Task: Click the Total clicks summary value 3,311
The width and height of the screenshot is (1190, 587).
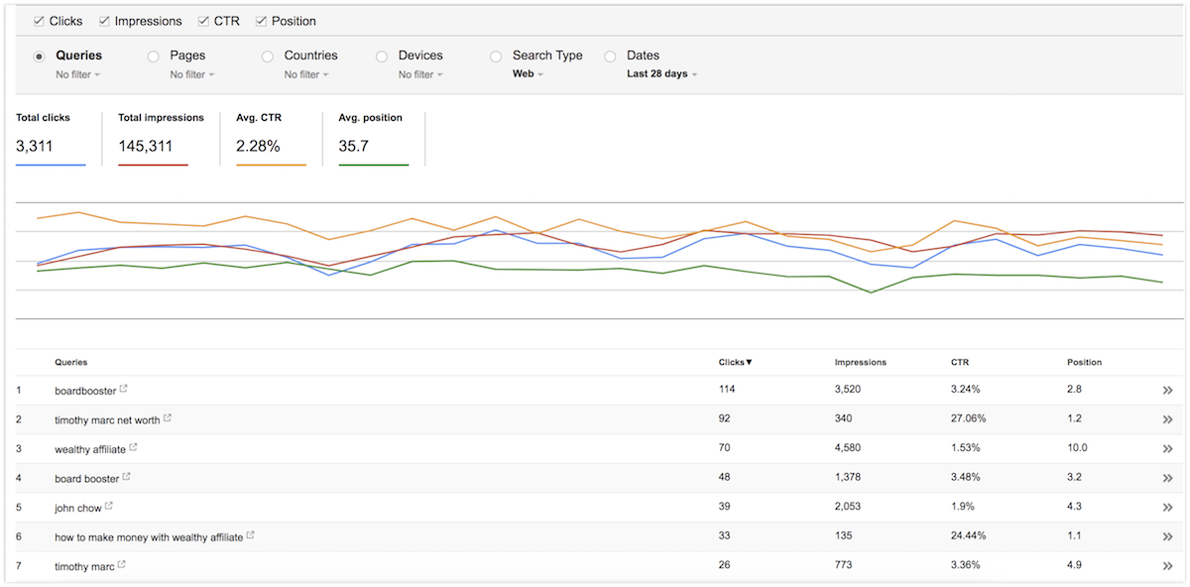Action: 34,146
